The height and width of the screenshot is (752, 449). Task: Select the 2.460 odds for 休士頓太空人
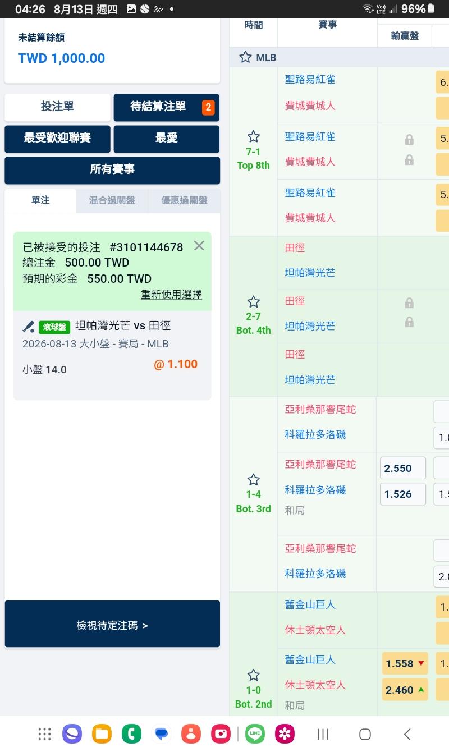405,690
